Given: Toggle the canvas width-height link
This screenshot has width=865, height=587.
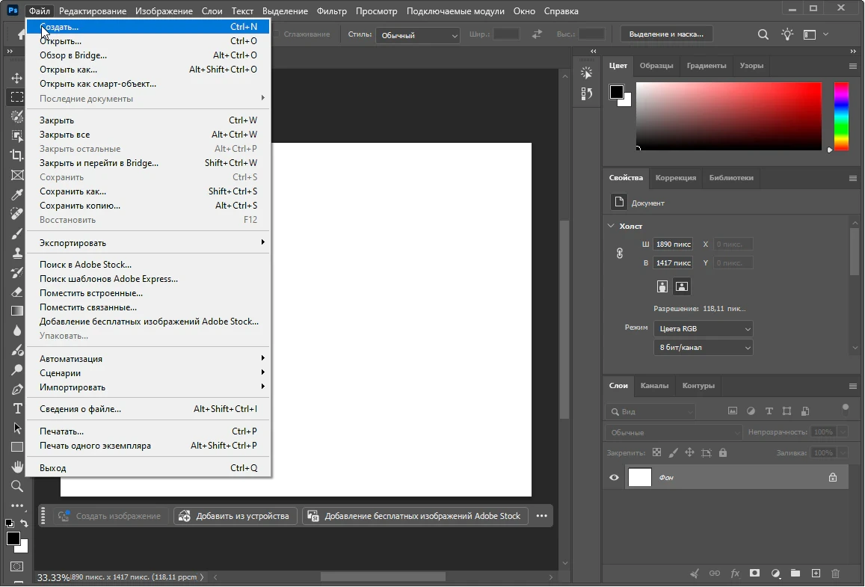Looking at the screenshot, I should tap(620, 253).
